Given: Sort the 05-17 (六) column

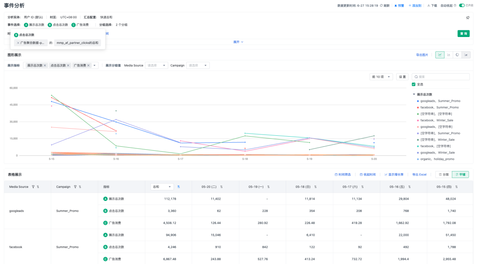Looking at the screenshot, I should pos(362,187).
